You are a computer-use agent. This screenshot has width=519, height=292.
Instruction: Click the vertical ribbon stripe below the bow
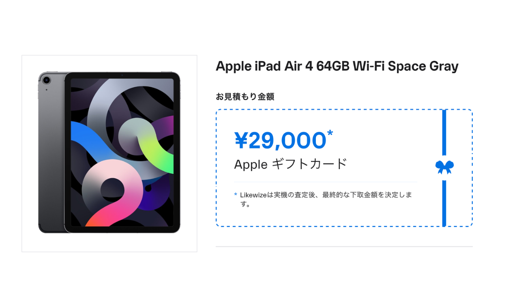pyautogui.click(x=444, y=203)
